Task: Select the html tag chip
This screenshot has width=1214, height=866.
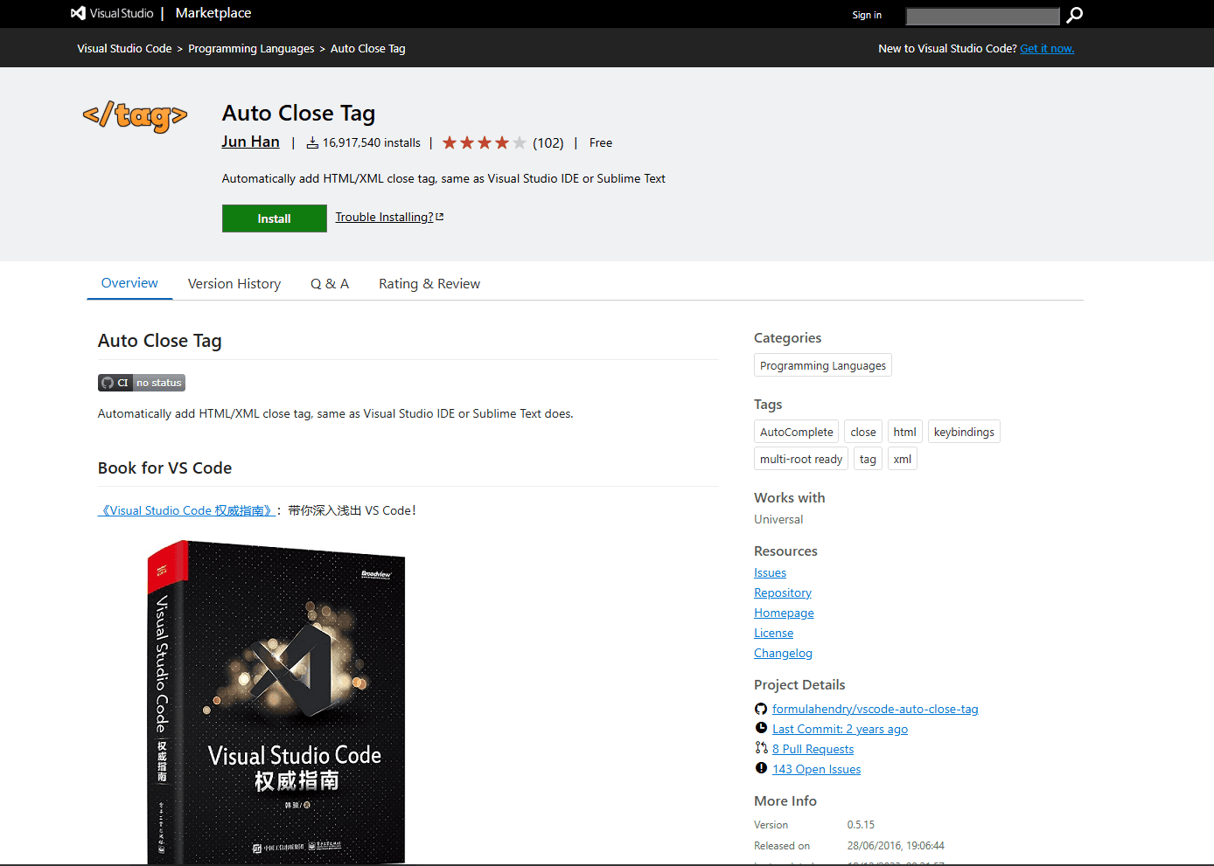Action: [905, 432]
